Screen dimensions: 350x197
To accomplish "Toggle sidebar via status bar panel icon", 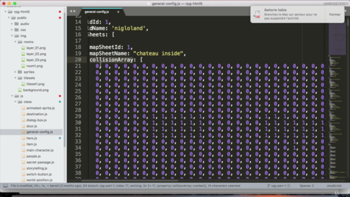I will pyautogui.click(x=5, y=186).
